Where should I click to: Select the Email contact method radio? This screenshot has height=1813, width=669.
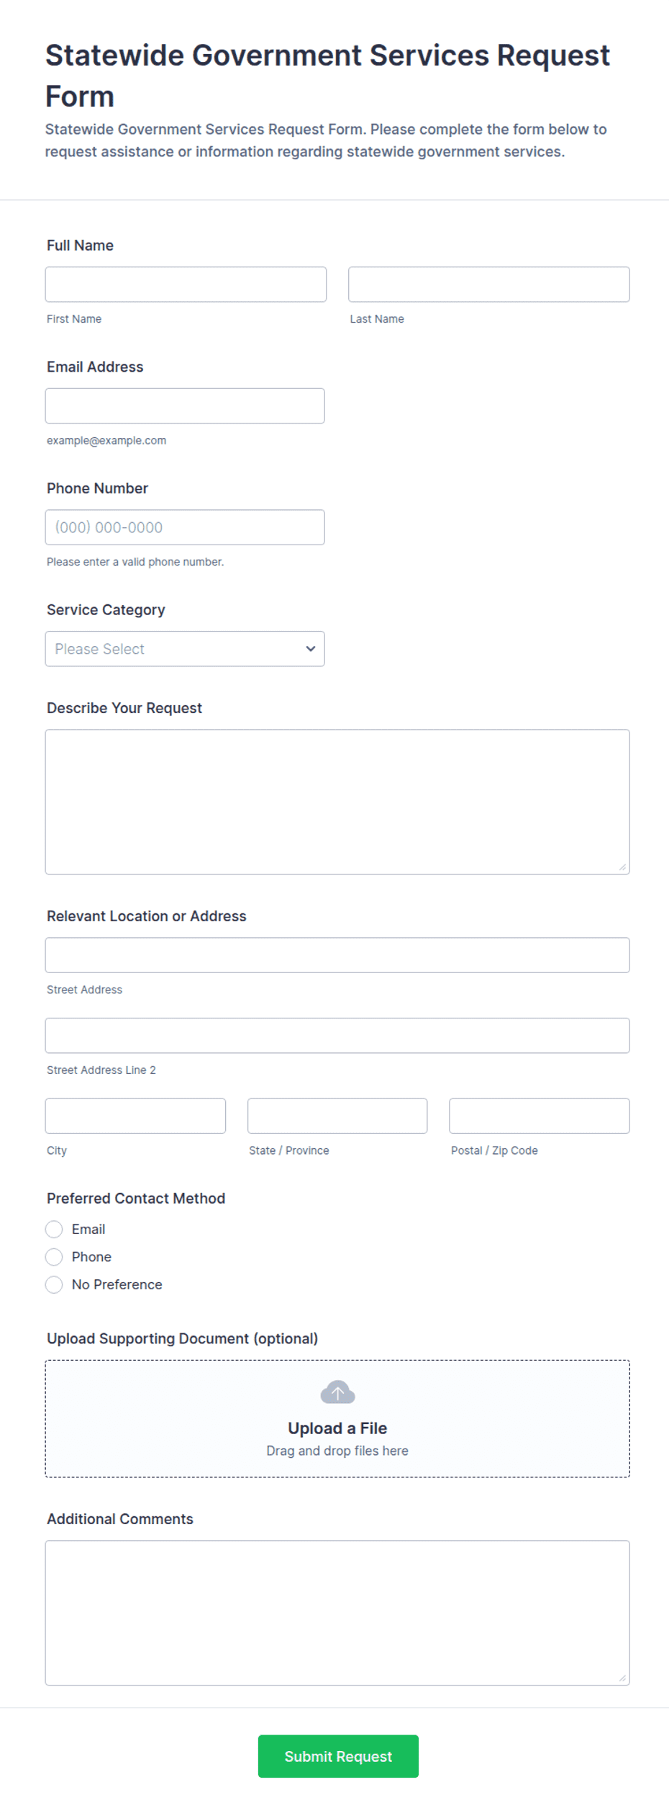[x=54, y=1229]
